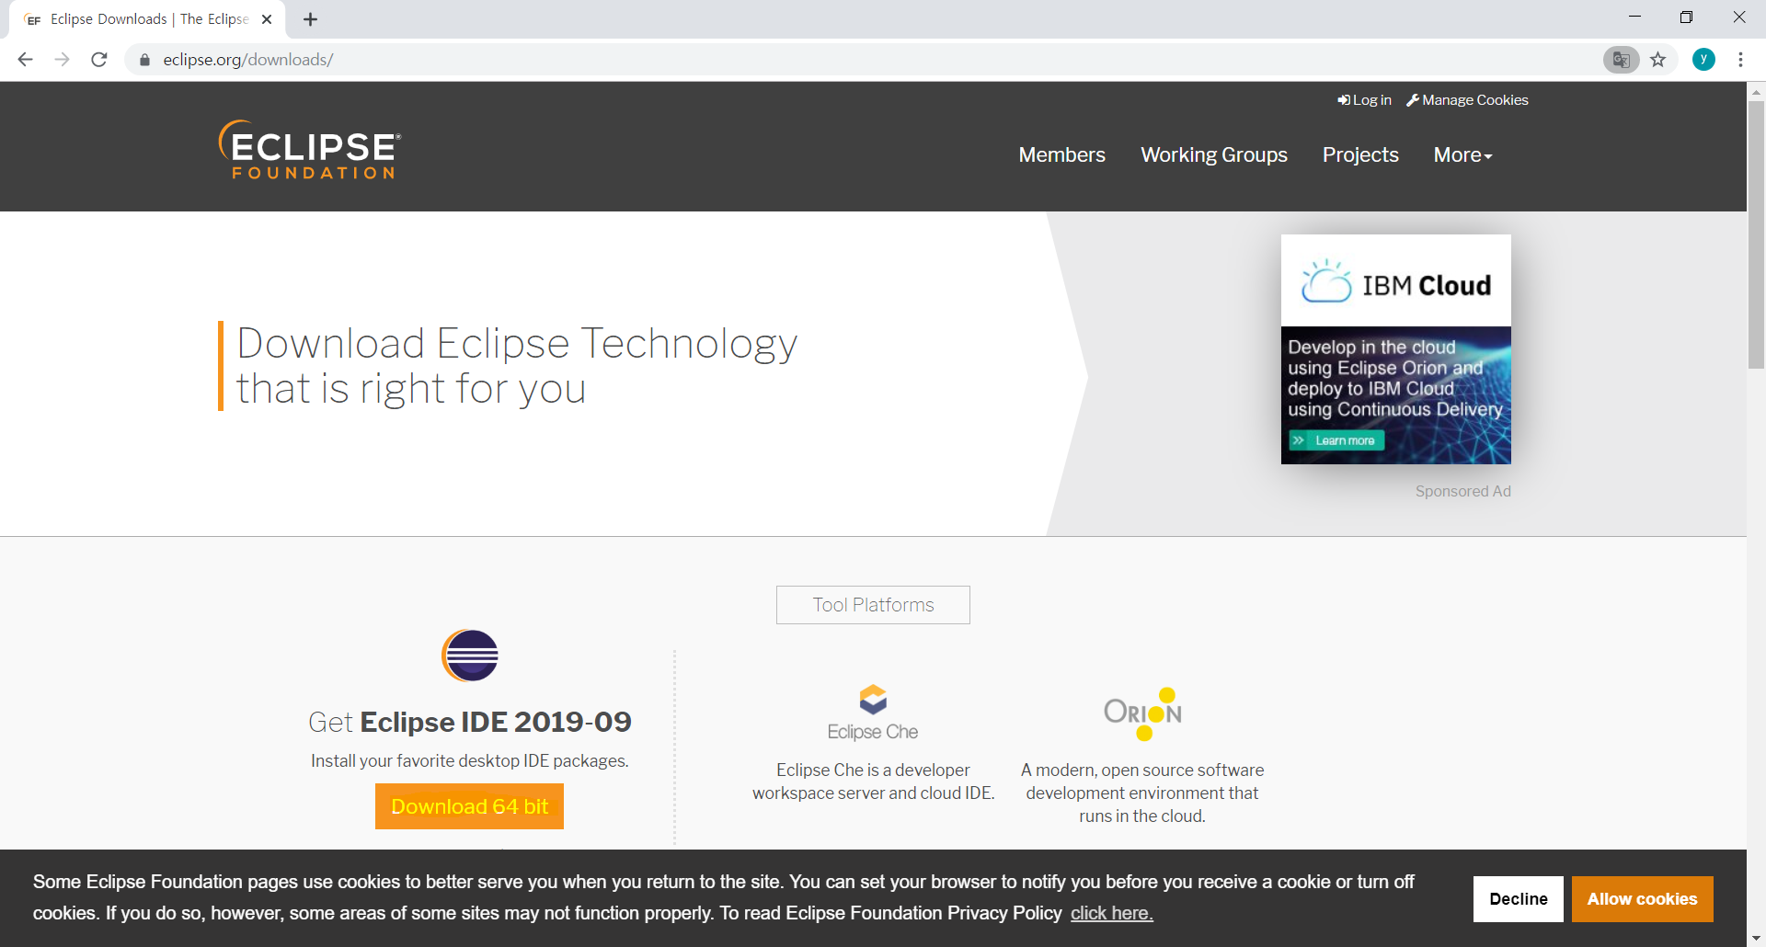1766x947 pixels.
Task: Click Allow cookies button
Action: click(1642, 899)
